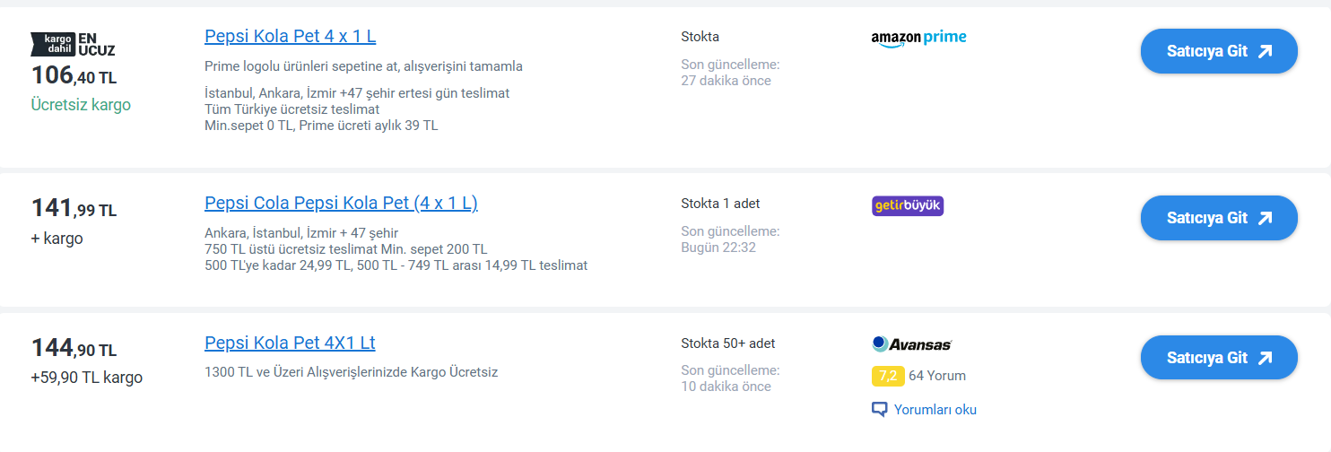Image resolution: width=1331 pixels, height=452 pixels.
Task: Click the 141,99 TL price
Action: tap(74, 209)
